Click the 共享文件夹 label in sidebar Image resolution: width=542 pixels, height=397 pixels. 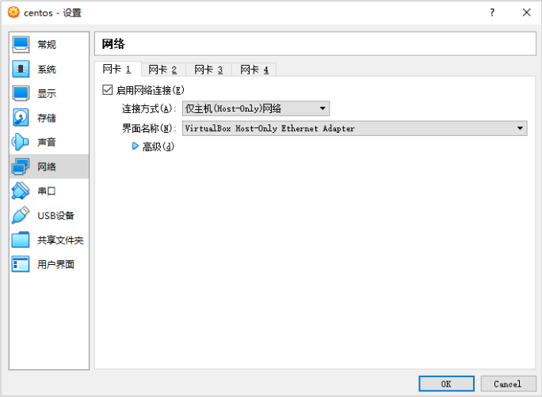60,240
